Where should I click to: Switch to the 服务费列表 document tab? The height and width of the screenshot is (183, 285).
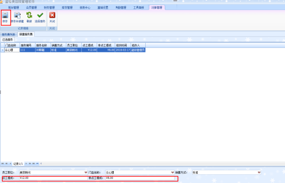9,34
